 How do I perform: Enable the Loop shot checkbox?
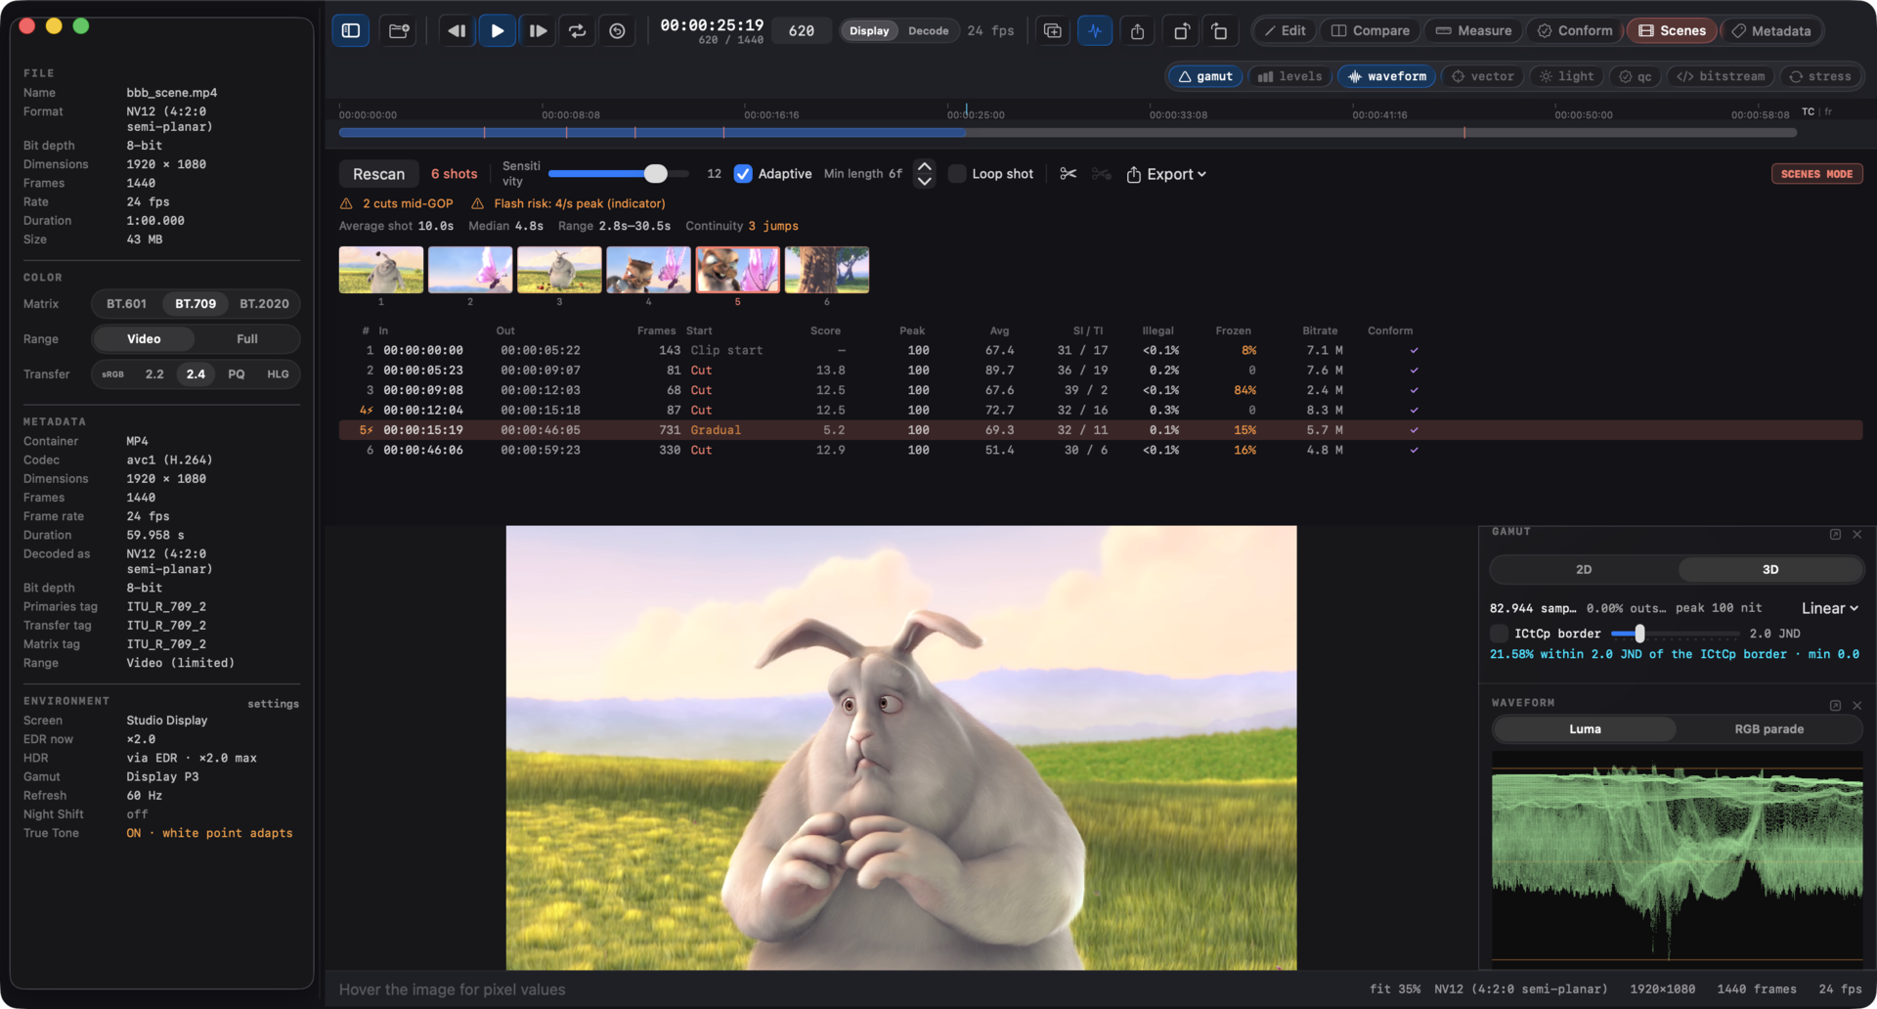[957, 174]
